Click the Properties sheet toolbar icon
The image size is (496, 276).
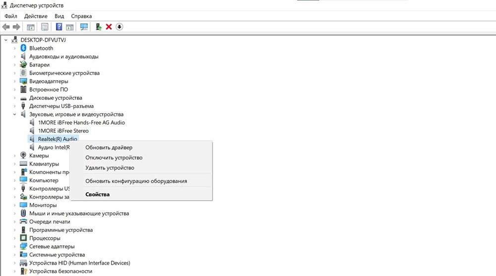(x=45, y=27)
